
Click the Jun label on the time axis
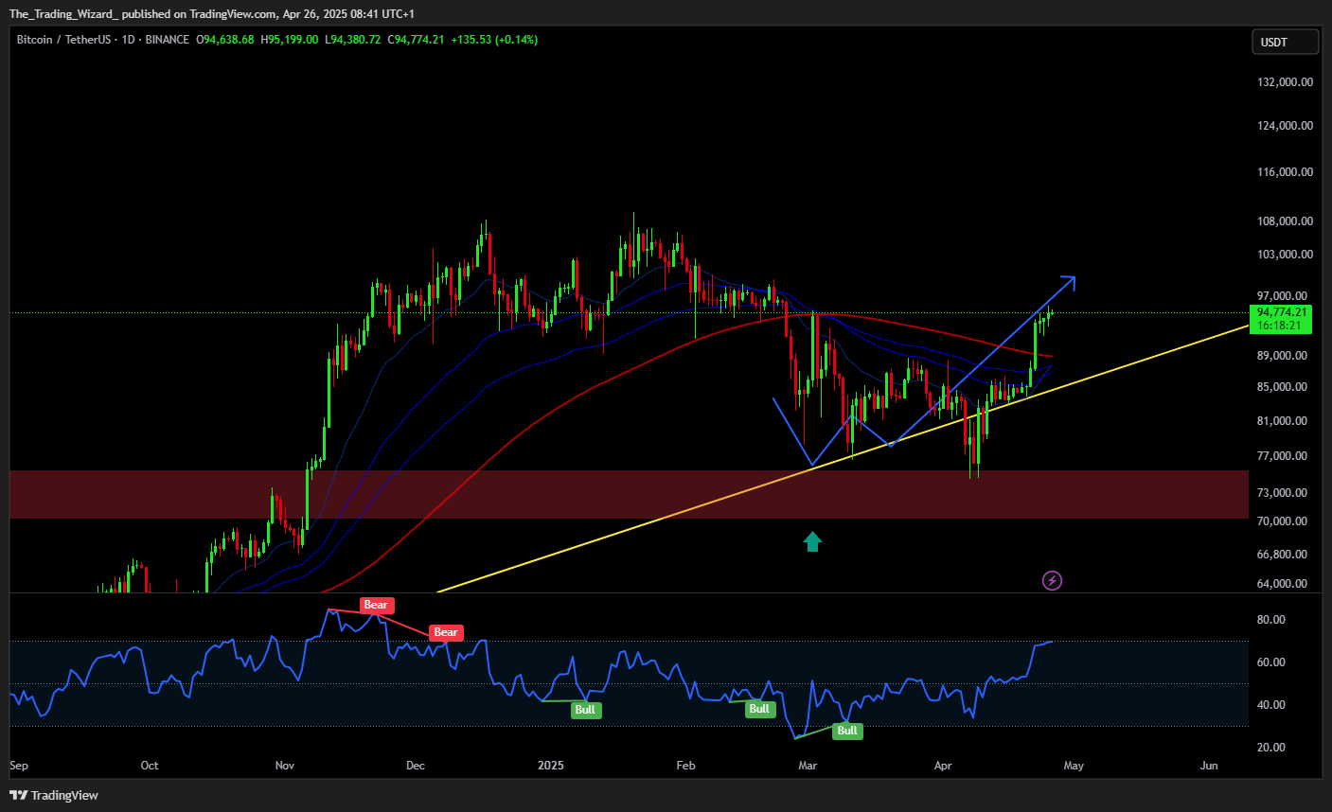pyautogui.click(x=1209, y=766)
